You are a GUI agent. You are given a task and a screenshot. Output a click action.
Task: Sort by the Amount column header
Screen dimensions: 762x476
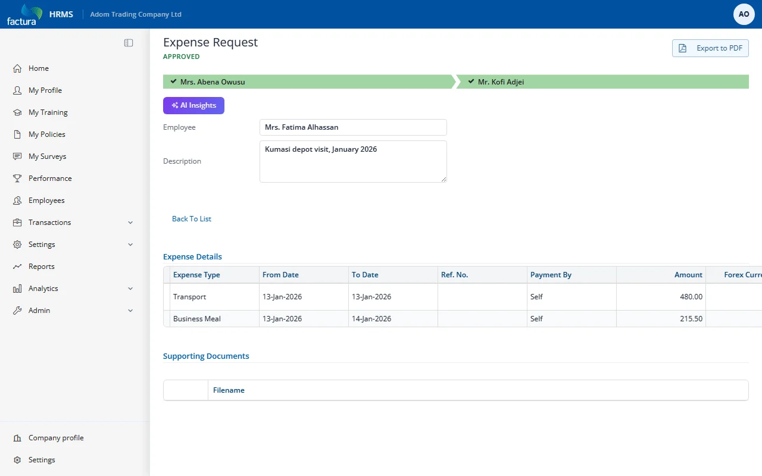click(x=661, y=275)
